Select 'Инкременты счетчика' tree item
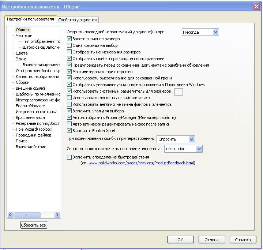 pyautogui.click(x=37, y=112)
